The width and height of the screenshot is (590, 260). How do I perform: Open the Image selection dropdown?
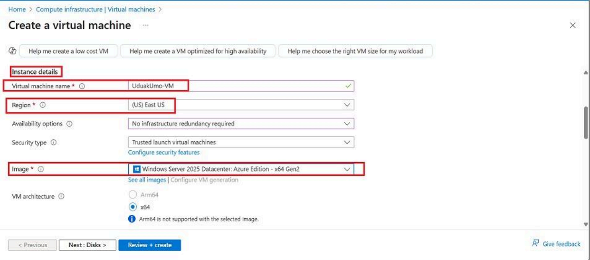347,169
